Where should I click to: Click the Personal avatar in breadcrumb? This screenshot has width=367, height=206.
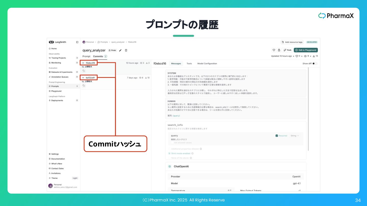(x=84, y=42)
